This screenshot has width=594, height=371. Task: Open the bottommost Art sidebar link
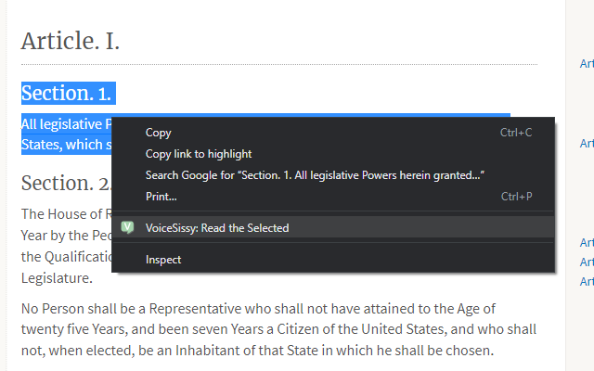587,282
